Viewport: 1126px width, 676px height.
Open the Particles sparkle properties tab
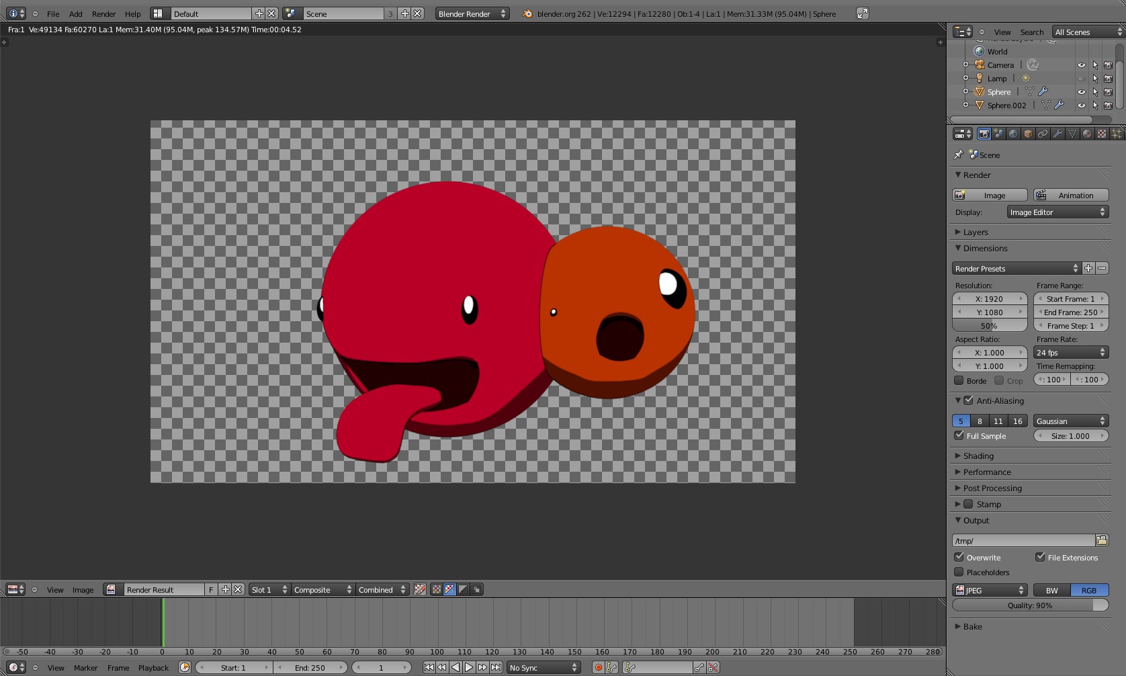click(1117, 134)
